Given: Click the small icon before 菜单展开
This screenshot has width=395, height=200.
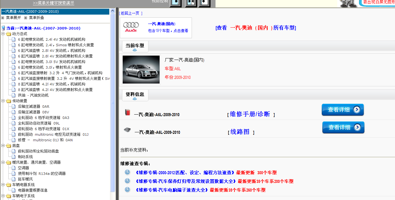Looking at the screenshot, I should 3,18.
